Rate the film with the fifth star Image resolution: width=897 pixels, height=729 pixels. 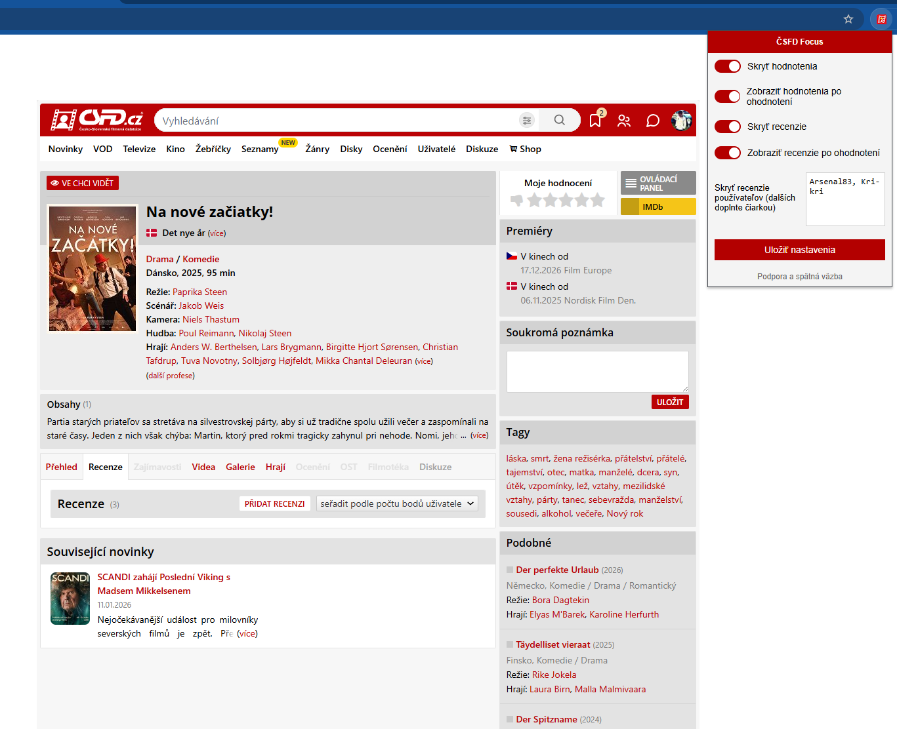[597, 201]
